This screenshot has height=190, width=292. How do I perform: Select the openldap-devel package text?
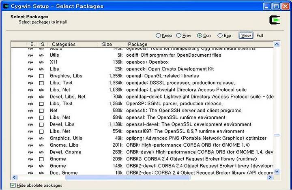pos(200,96)
